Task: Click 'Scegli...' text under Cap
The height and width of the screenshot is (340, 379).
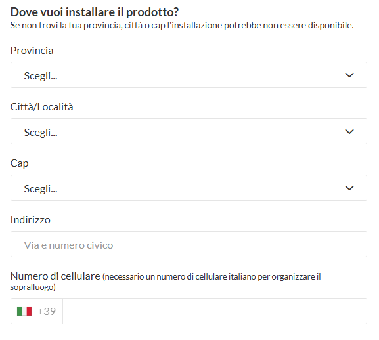Action: tap(41, 189)
